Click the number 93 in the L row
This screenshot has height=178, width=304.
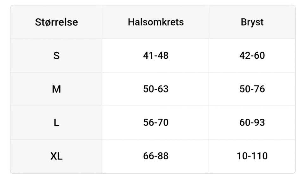click(260, 122)
